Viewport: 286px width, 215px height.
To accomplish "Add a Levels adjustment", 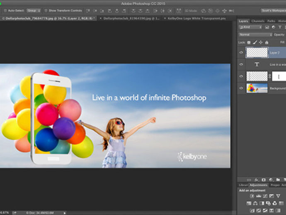I will pos(259,196).
